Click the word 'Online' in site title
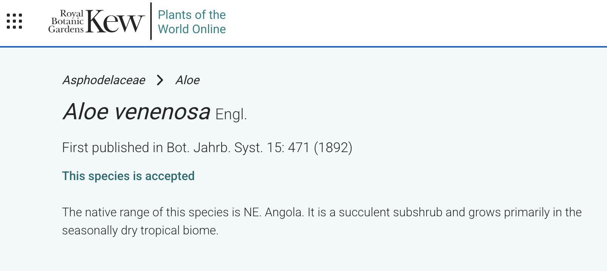This screenshot has height=271, width=607. (x=209, y=29)
